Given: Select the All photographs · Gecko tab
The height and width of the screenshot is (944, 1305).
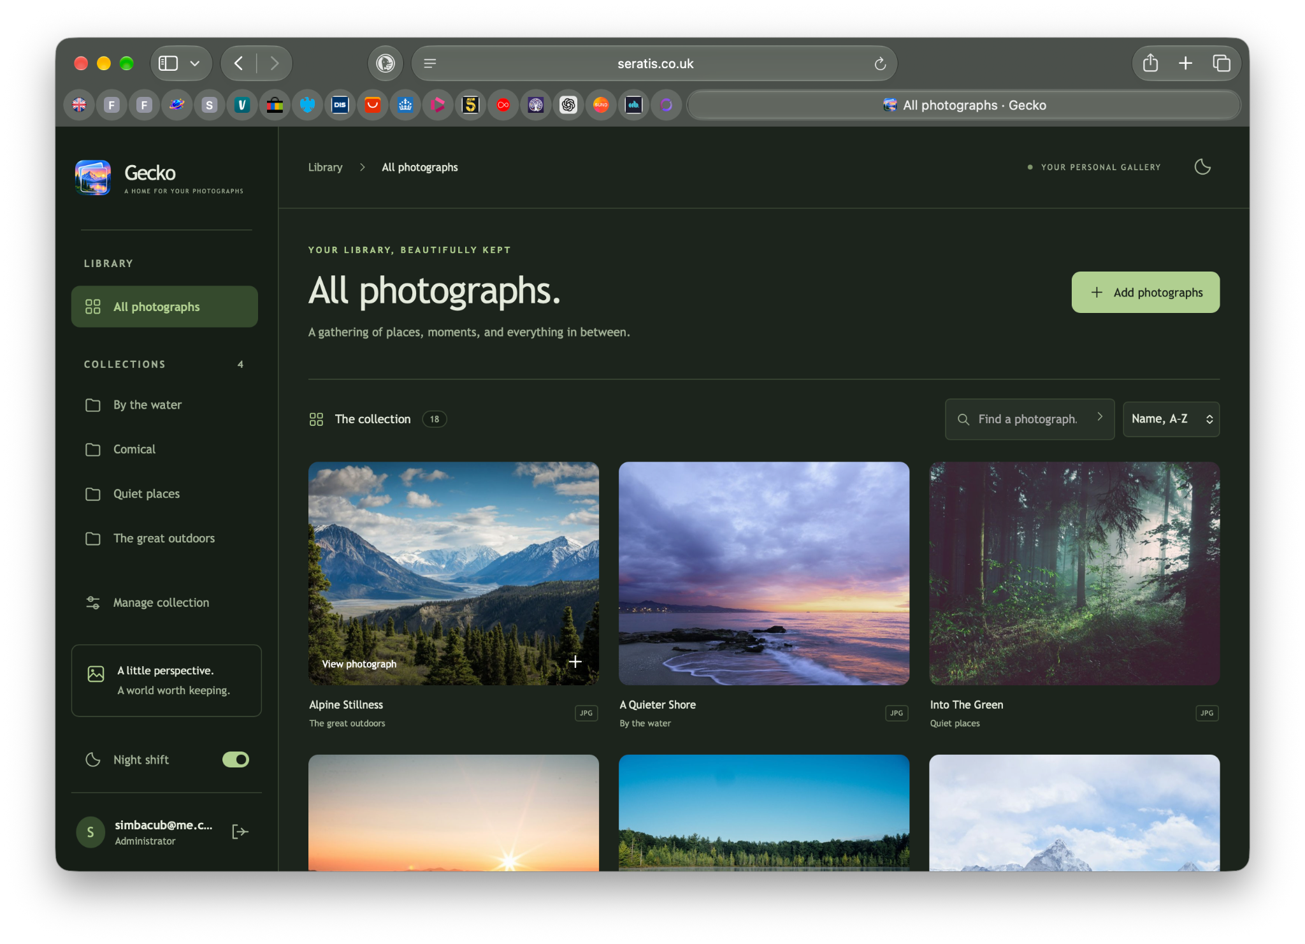Looking at the screenshot, I should [x=963, y=105].
